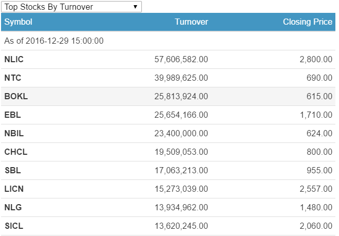
Task: Open the NTC stock symbol
Action: 13,78
